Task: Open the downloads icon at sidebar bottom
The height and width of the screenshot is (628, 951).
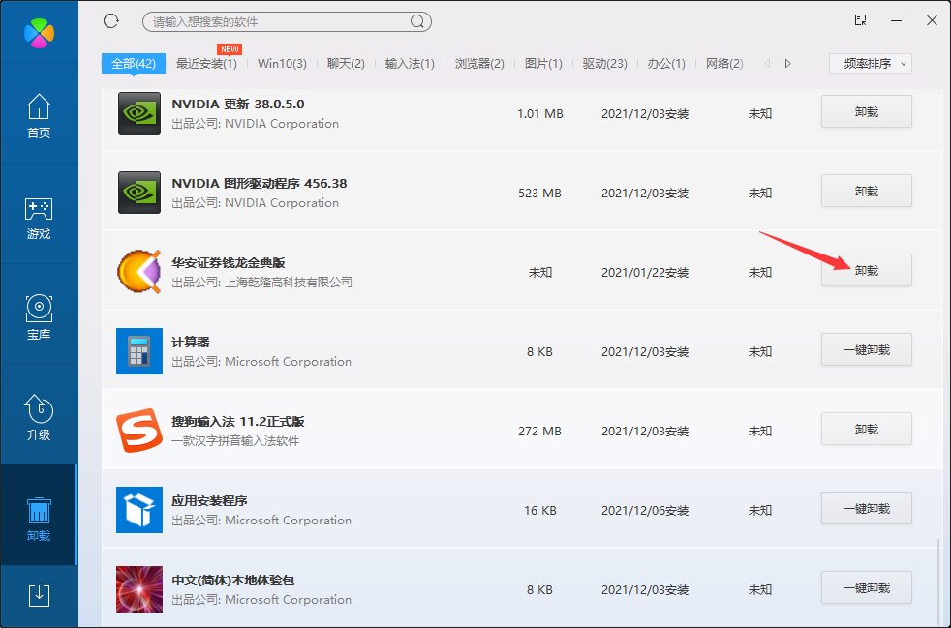Action: 39,595
